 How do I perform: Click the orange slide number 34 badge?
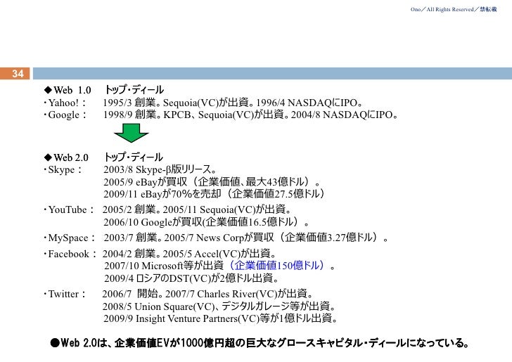(15, 73)
